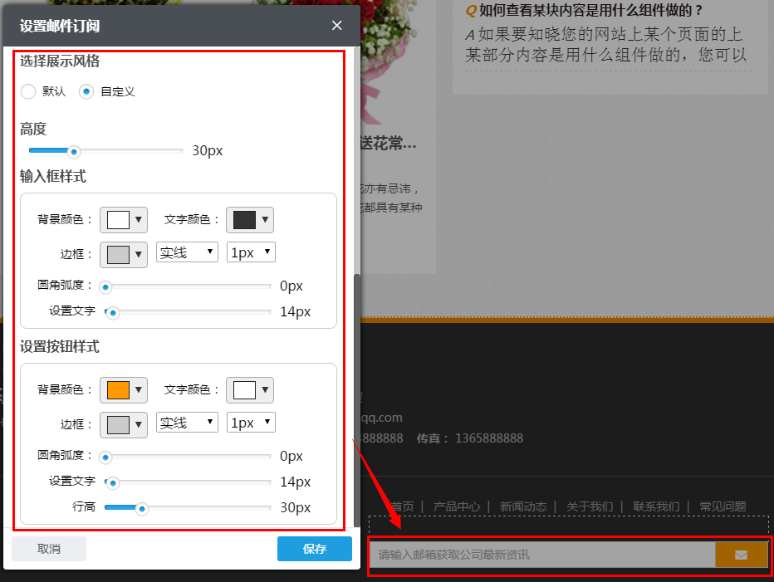
Task: Click the 行高 slider handle
Action: click(142, 508)
